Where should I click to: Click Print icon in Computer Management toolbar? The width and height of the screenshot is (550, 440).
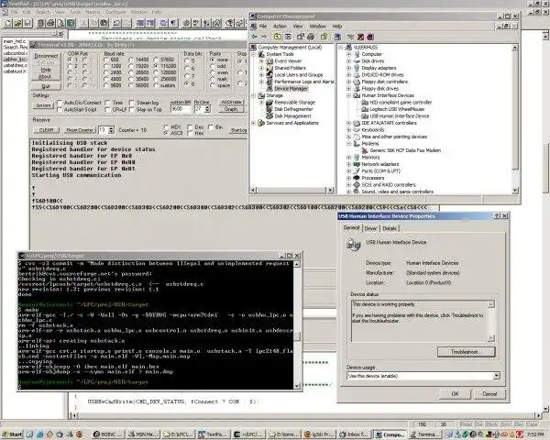coord(311,37)
